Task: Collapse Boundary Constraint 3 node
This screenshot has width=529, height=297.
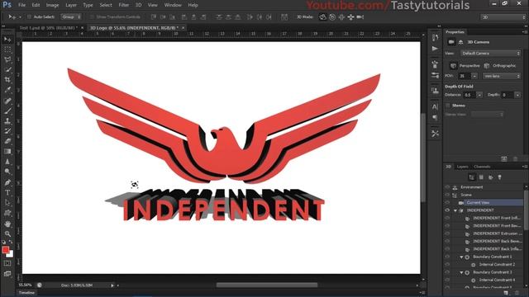Action: tap(461, 272)
